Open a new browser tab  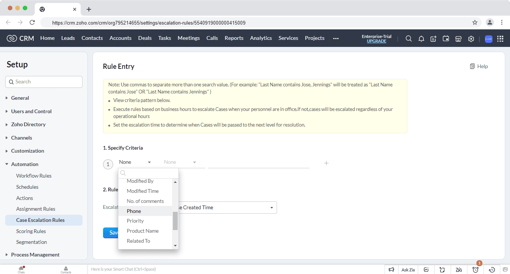[89, 9]
